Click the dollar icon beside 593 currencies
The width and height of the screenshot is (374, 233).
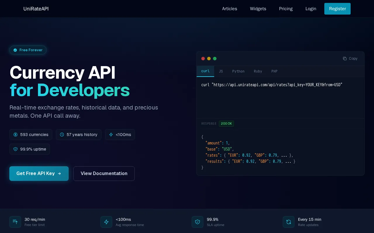coord(15,135)
